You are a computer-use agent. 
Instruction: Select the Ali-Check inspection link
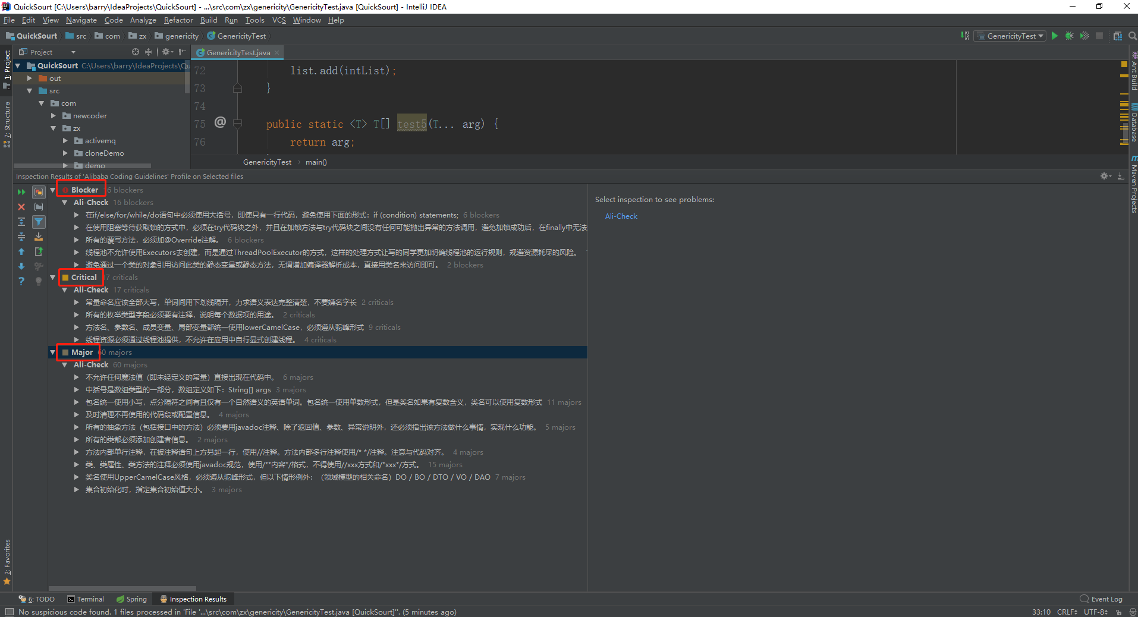(x=621, y=216)
